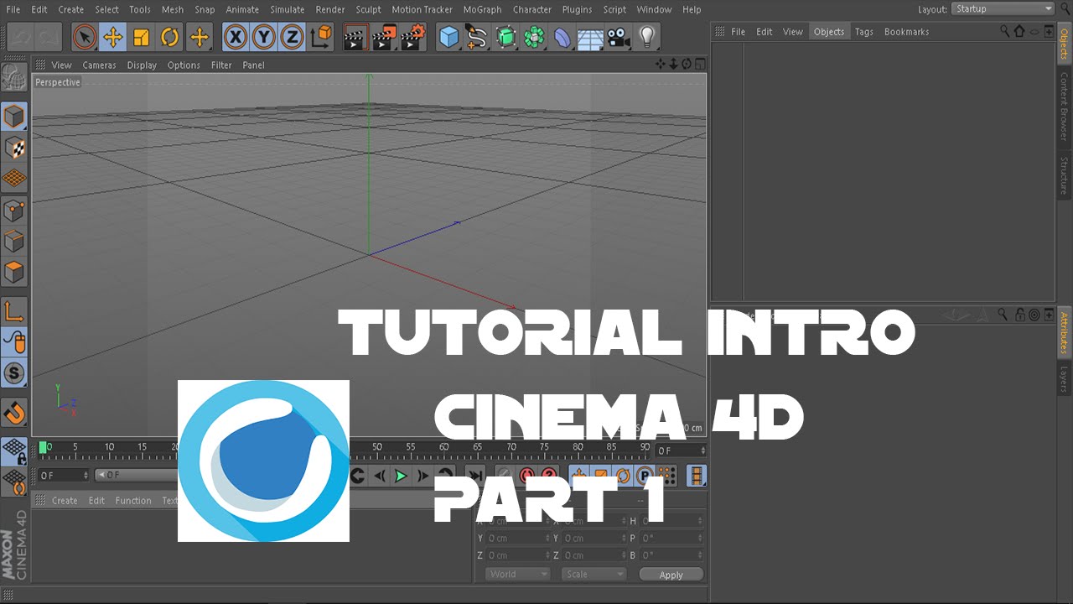Open the spline Pen tool icon
1073x604 pixels.
(x=477, y=37)
